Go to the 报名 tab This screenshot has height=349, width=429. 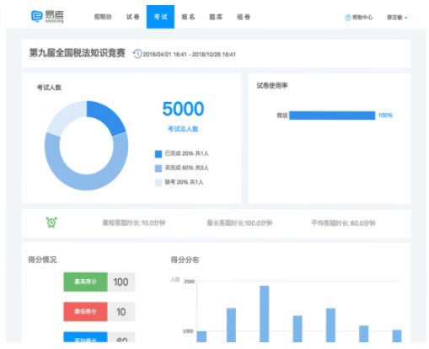coord(188,17)
